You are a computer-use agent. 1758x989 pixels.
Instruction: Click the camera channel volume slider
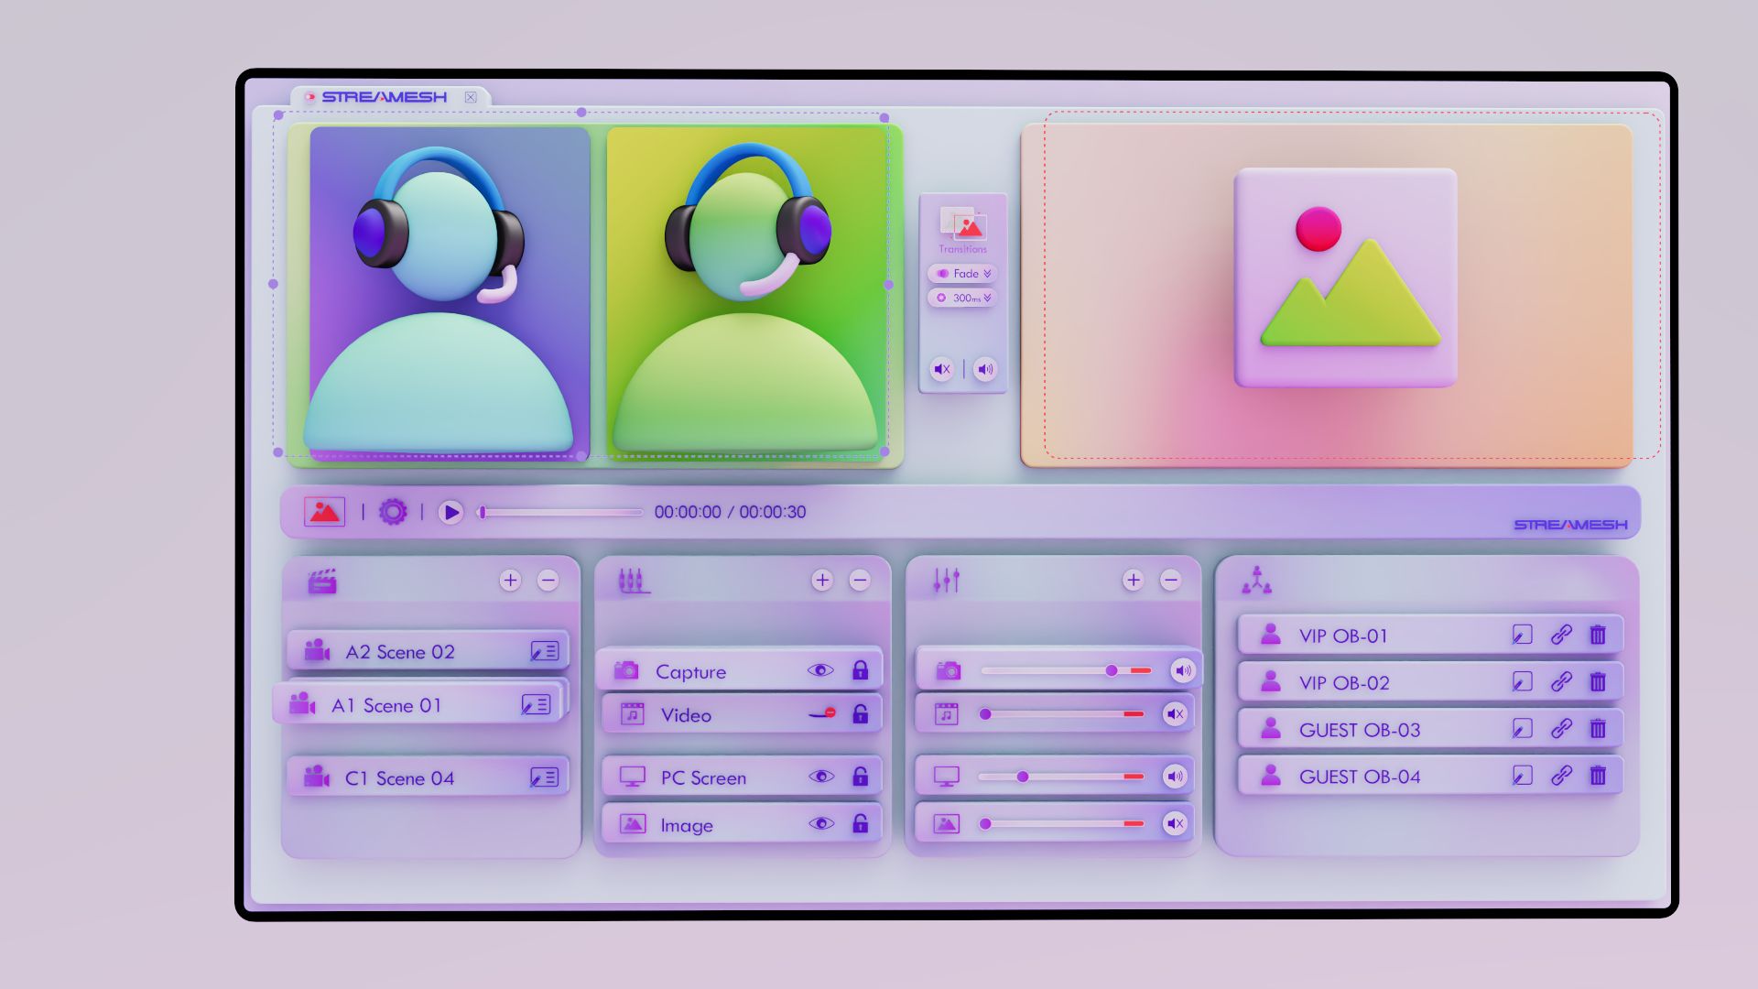click(1111, 671)
